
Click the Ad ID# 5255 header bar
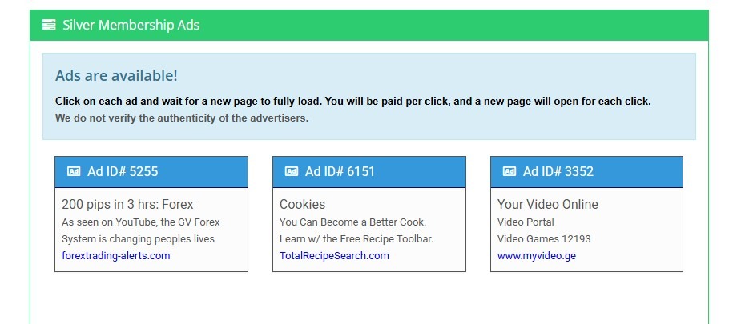(x=151, y=172)
